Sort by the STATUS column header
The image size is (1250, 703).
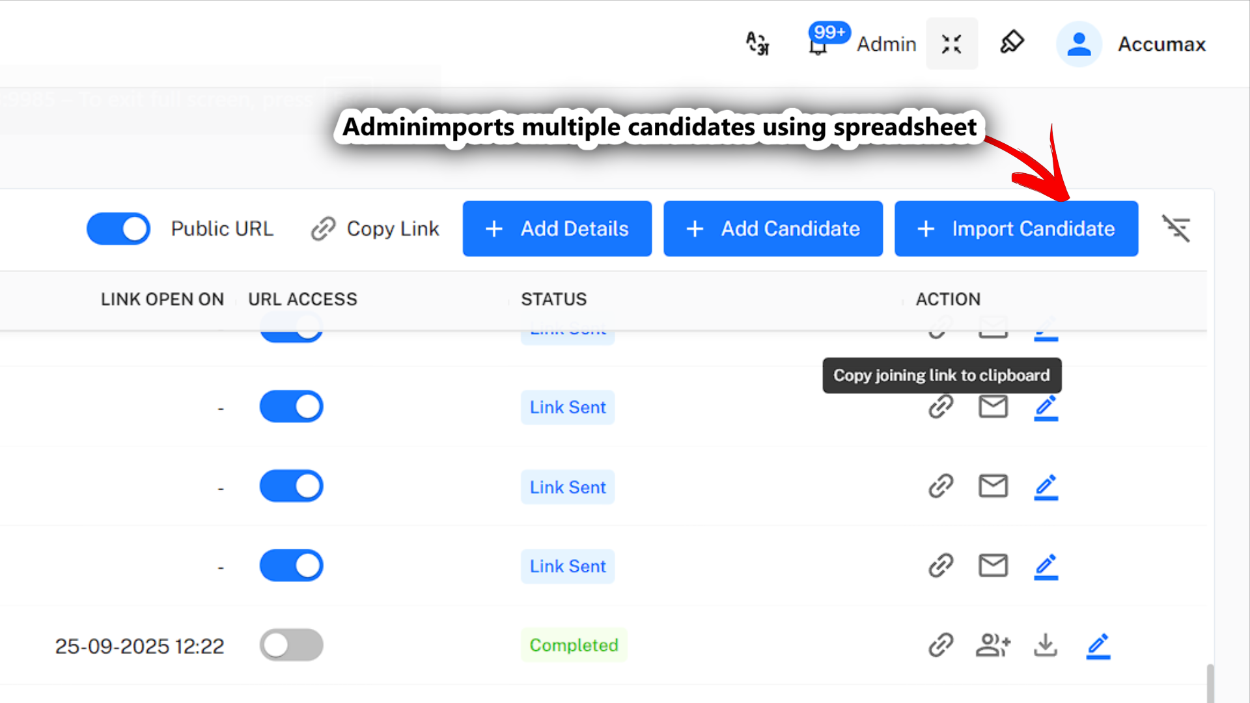point(553,299)
